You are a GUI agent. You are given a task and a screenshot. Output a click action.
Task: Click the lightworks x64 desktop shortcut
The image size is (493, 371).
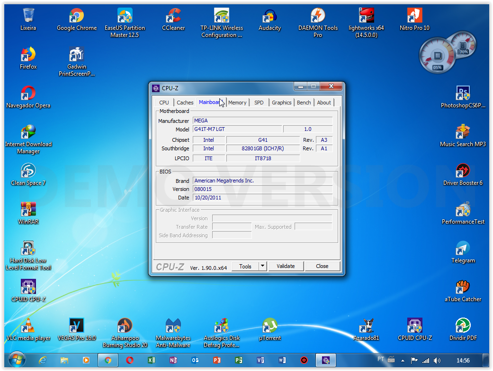pos(366,23)
